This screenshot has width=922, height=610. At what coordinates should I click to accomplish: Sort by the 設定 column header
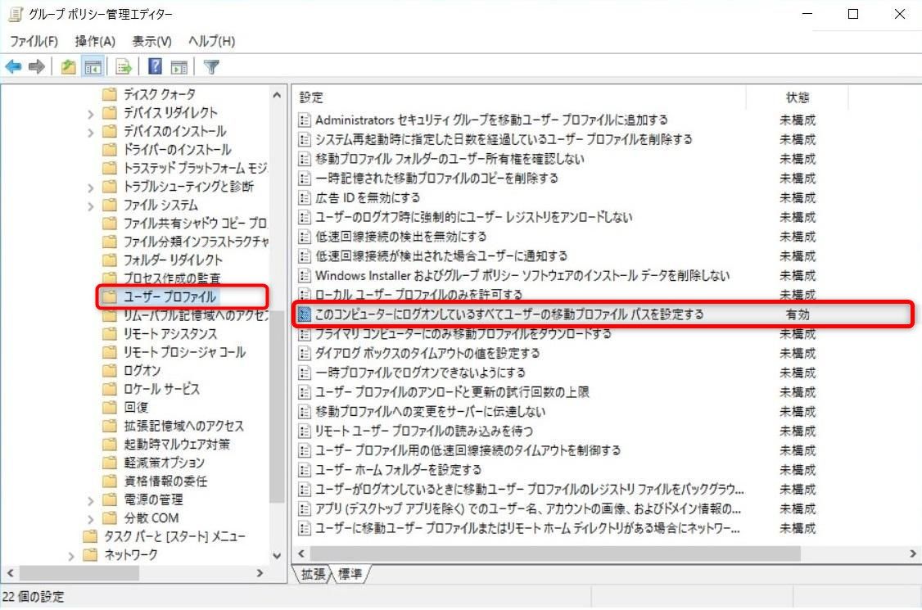311,97
